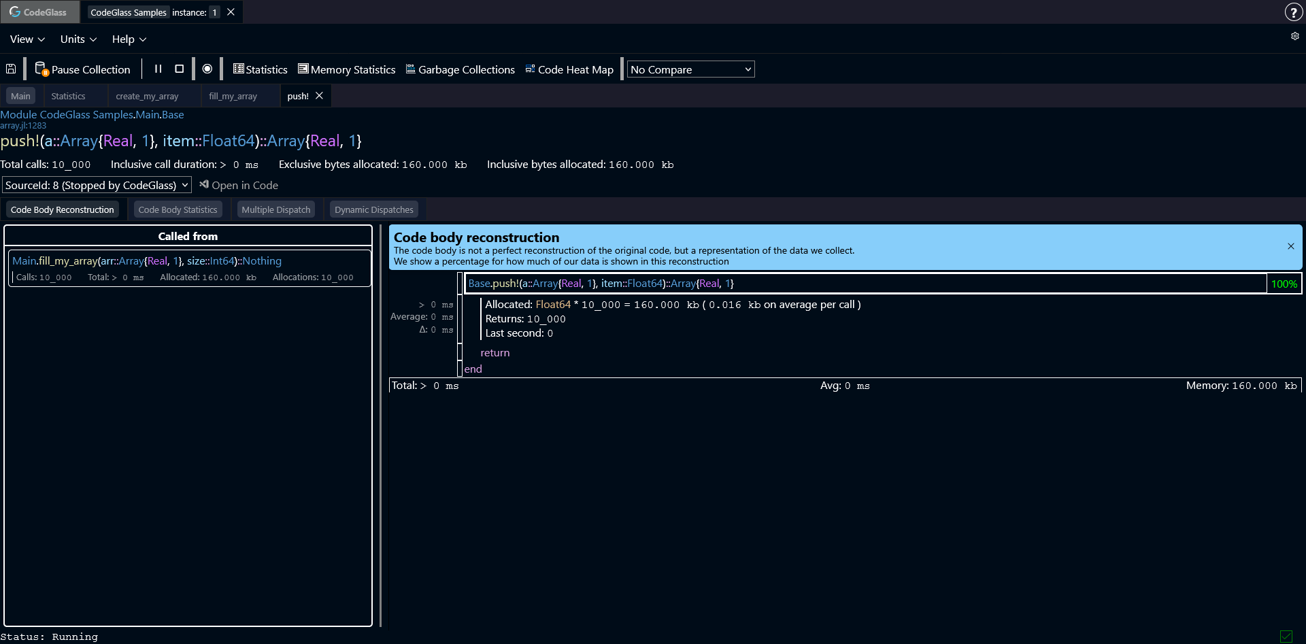
Task: Show Garbage Collections view
Action: (461, 69)
